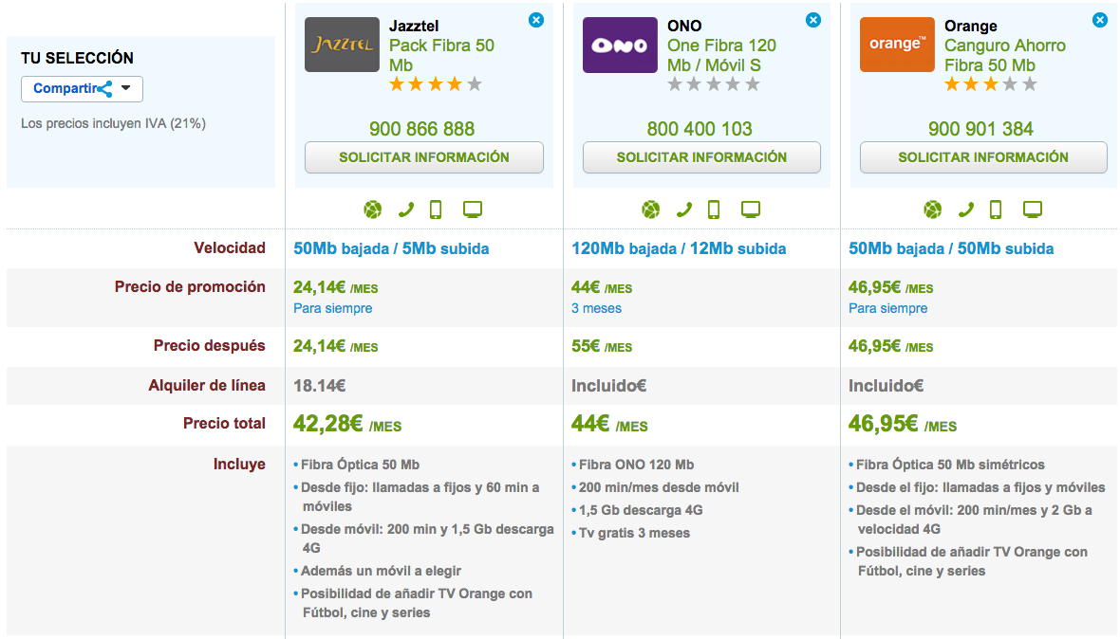1120x639 pixels.
Task: Open Canguro Ahorro Fibra 50 Mb link
Action: pos(1004,55)
